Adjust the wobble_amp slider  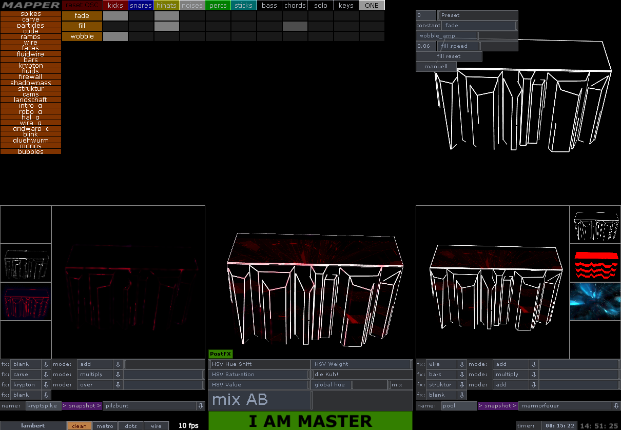tap(447, 36)
